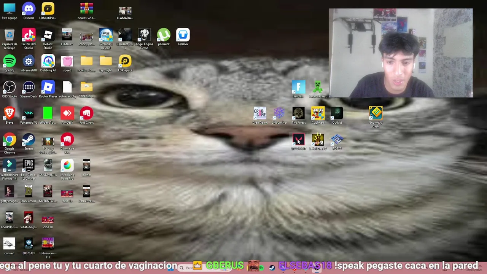Open SKlauncher icon
This screenshot has height=274, width=487.
click(279, 116)
